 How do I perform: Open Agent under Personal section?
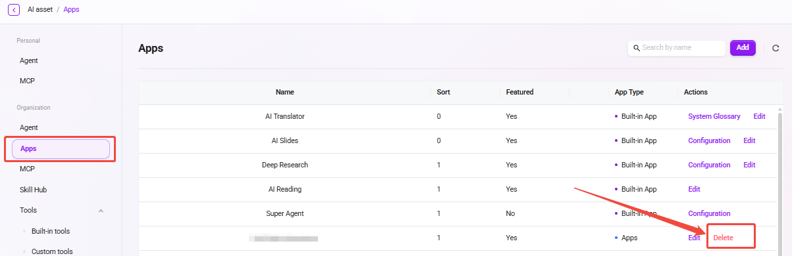(29, 60)
